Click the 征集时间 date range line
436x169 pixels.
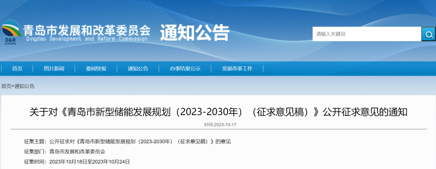77,161
